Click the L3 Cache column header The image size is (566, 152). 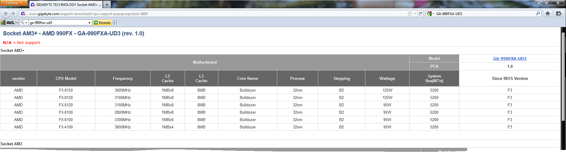201,79
